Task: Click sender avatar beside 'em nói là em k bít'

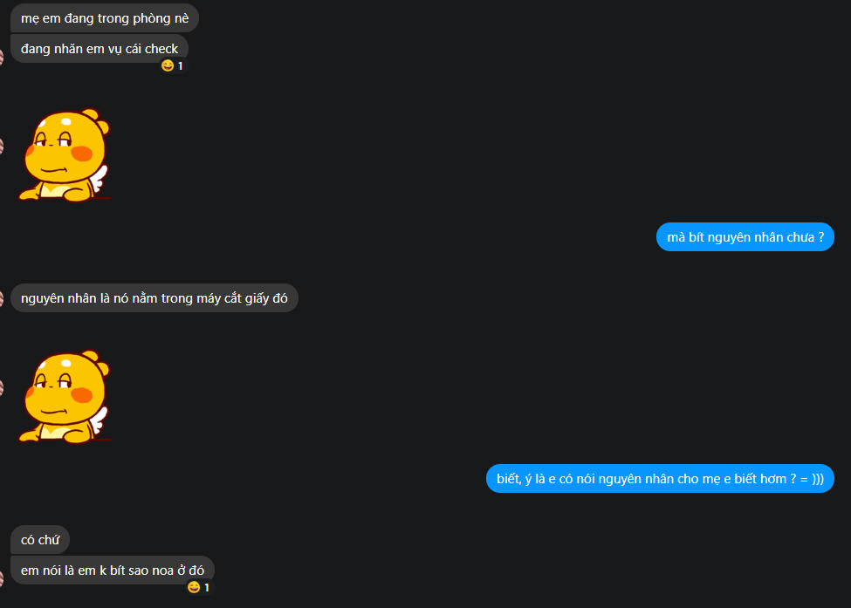Action: (x=1, y=578)
